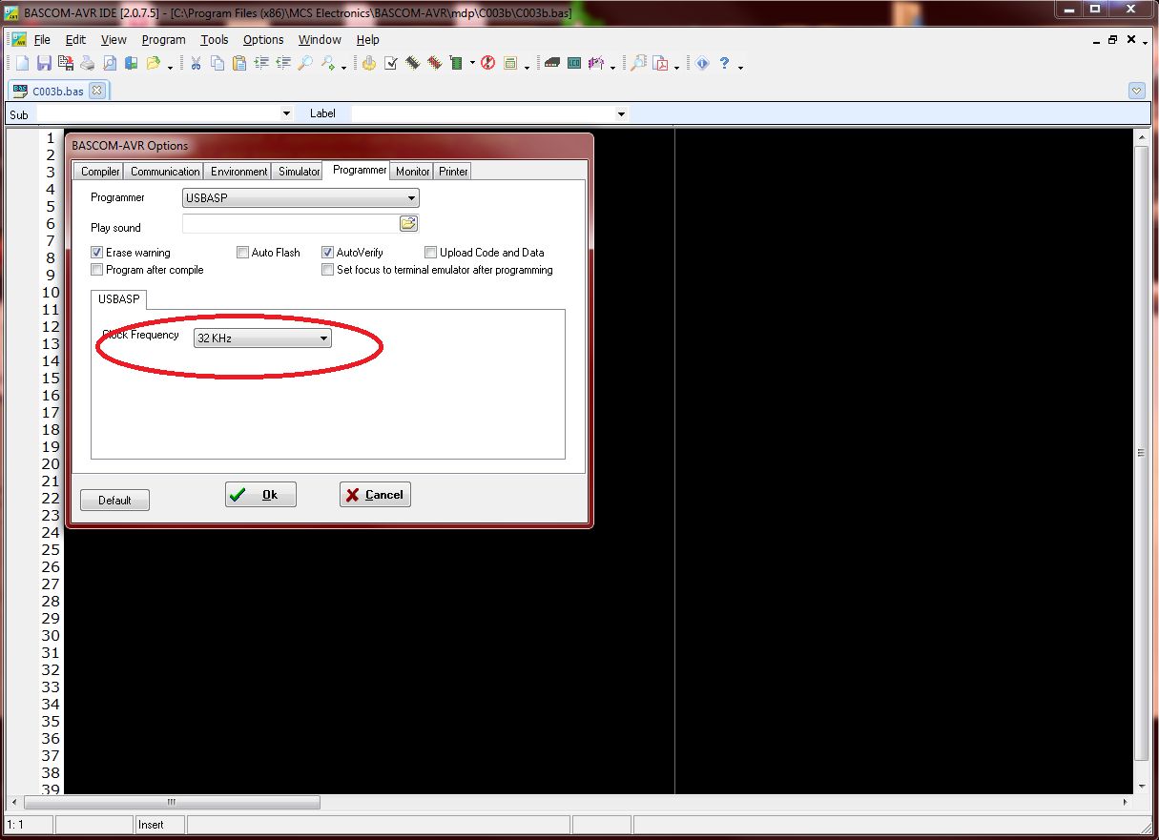Enable Program after compile checkbox
This screenshot has width=1159, height=840.
(96, 270)
